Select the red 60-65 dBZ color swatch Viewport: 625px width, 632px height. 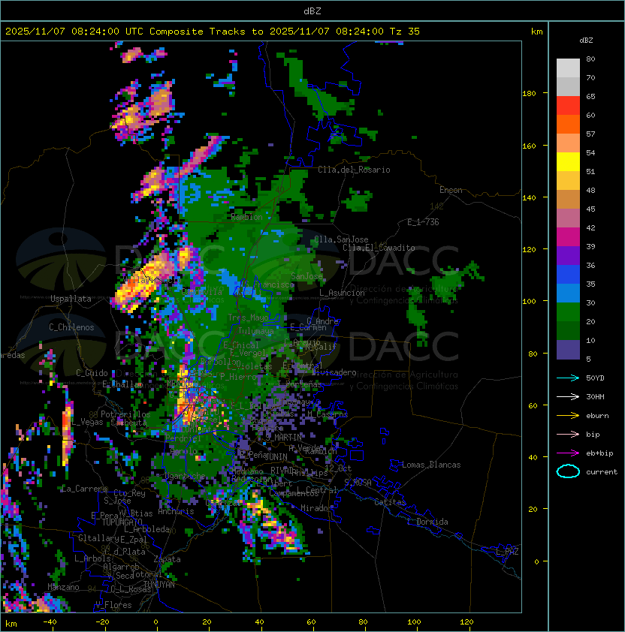pyautogui.click(x=568, y=106)
